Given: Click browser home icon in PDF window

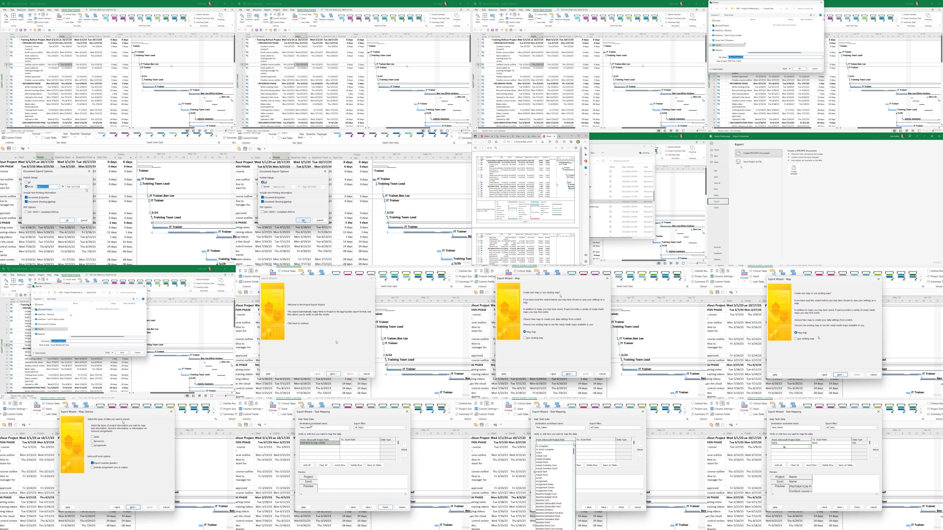Looking at the screenshot, I should coord(496,142).
